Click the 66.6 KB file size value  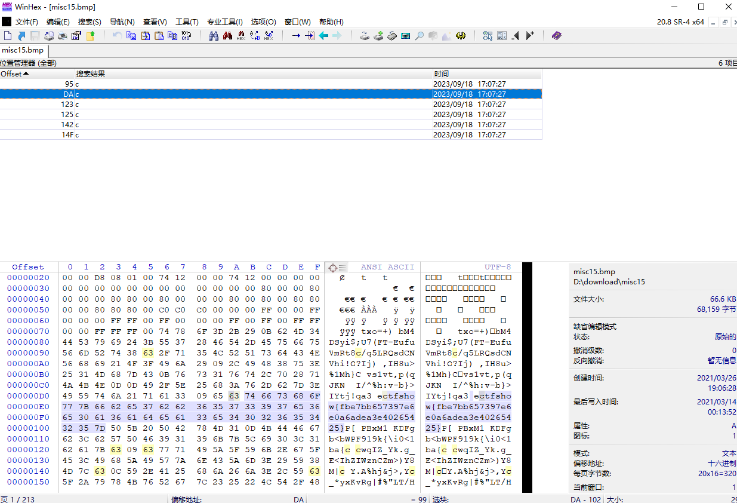723,299
